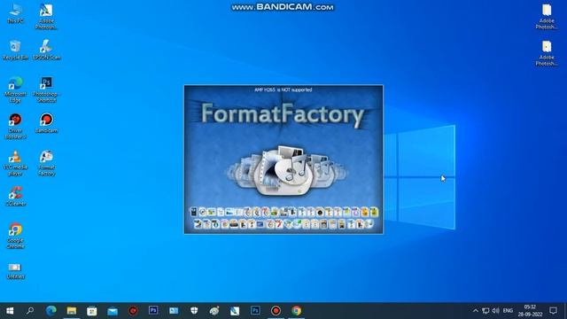Click 'AMF H265 is NOT supported' text
This screenshot has width=567, height=319.
click(283, 89)
